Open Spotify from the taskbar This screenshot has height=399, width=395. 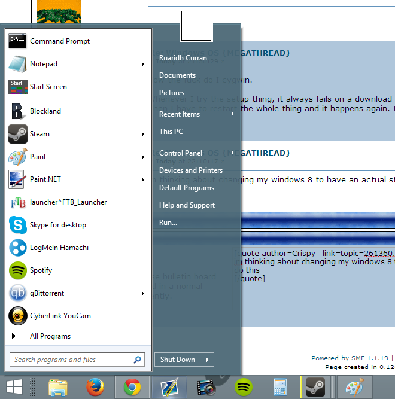[x=244, y=387]
